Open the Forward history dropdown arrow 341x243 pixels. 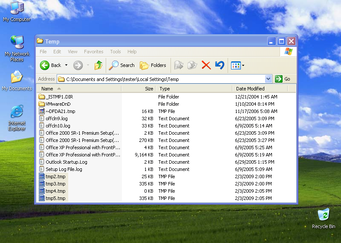click(x=88, y=65)
